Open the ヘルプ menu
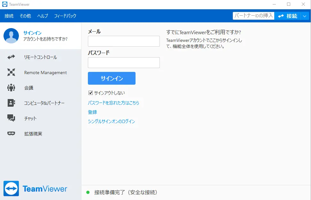311x200 pixels. tap(43, 16)
